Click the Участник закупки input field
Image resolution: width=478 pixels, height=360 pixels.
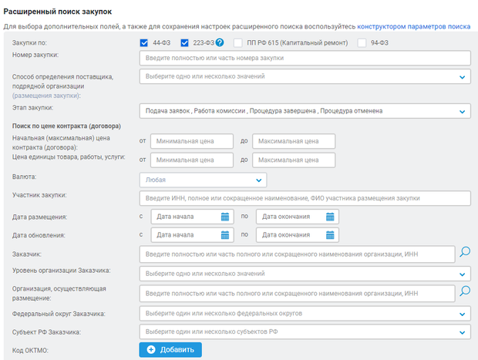click(305, 198)
